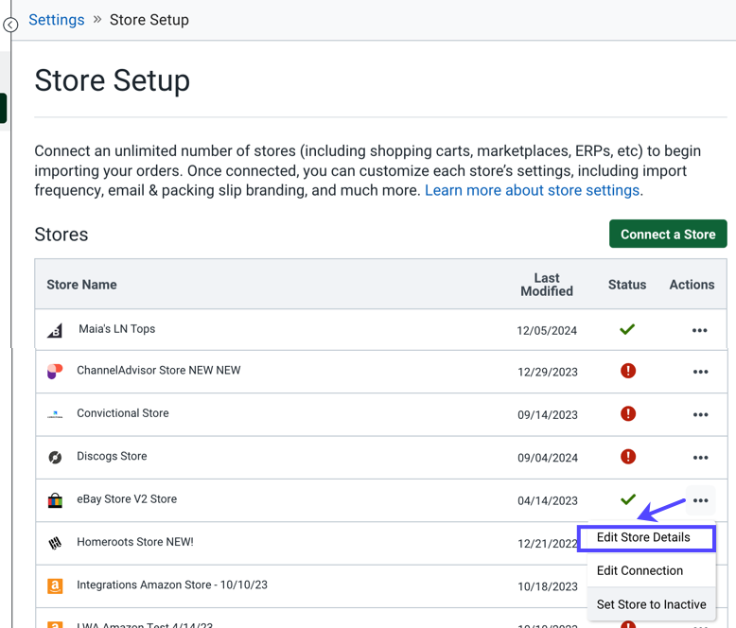
Task: Go to Settings breadcrumb link
Action: tap(57, 20)
